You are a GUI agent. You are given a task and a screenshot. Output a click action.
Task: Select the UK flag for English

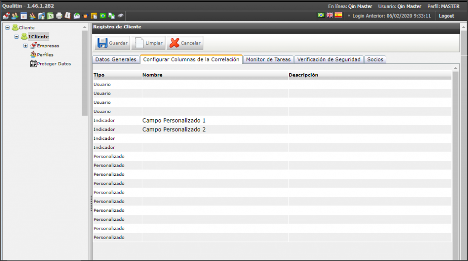(x=330, y=15)
